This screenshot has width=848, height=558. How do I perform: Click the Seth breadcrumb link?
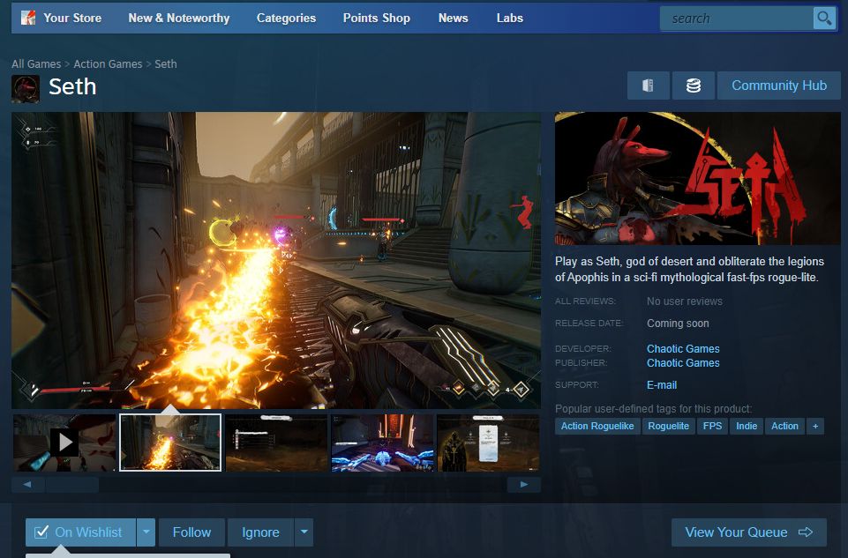(x=166, y=63)
